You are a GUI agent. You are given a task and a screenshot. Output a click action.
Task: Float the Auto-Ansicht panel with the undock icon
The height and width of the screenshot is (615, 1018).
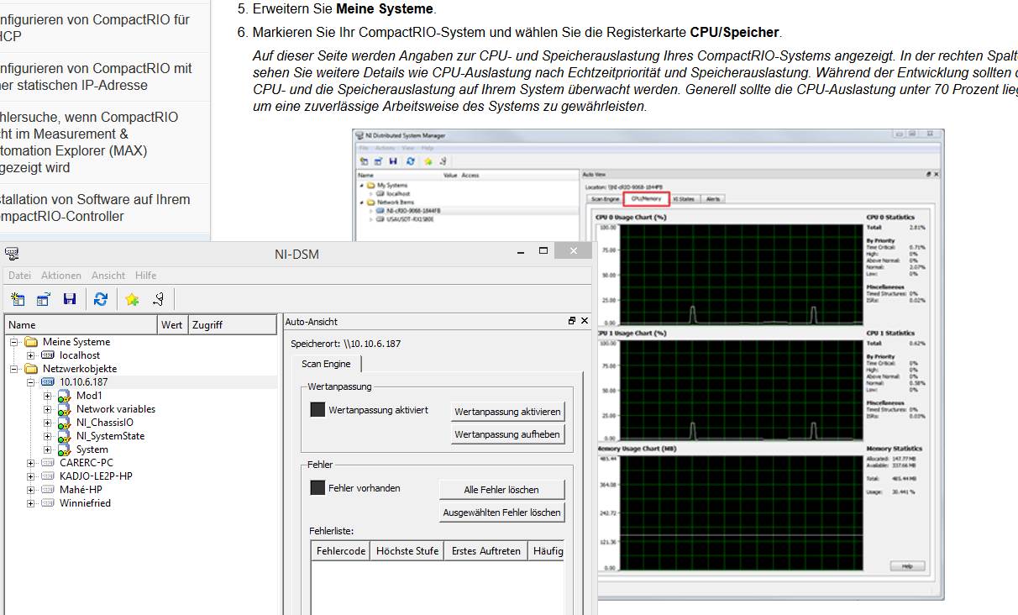pyautogui.click(x=572, y=321)
